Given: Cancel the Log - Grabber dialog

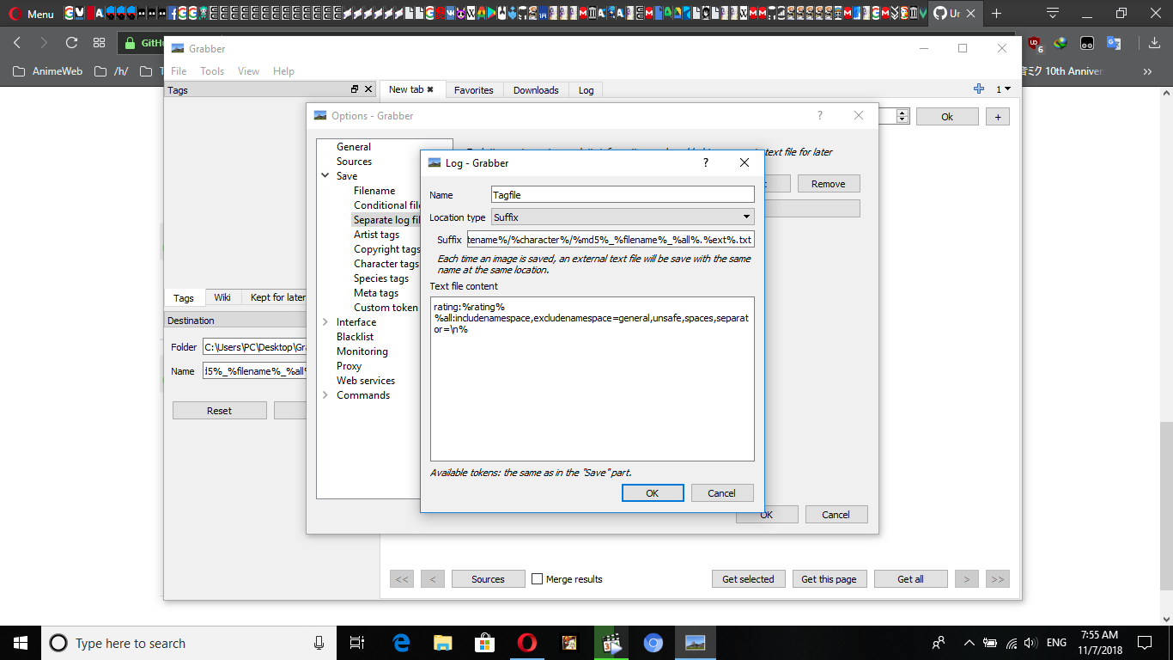Looking at the screenshot, I should coord(721,493).
